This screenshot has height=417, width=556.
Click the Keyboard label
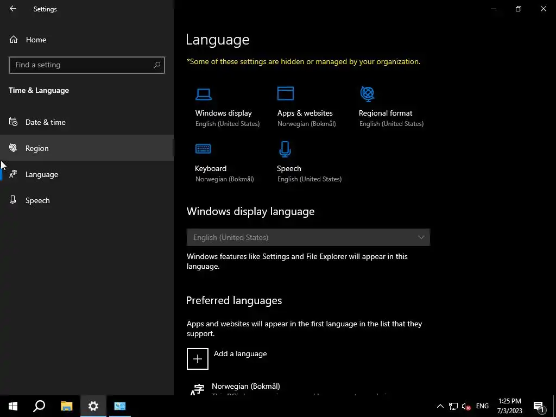[x=211, y=168]
